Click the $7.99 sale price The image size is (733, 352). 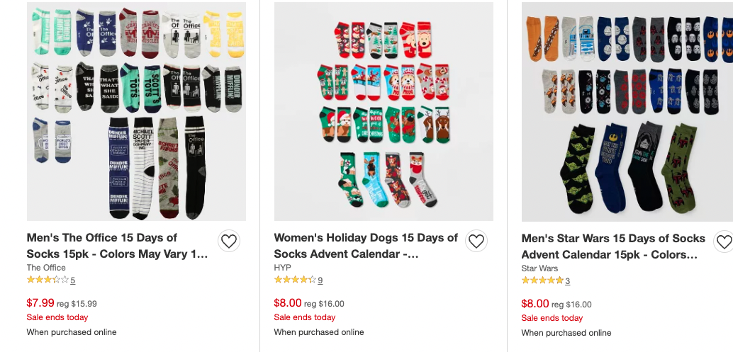tap(40, 302)
